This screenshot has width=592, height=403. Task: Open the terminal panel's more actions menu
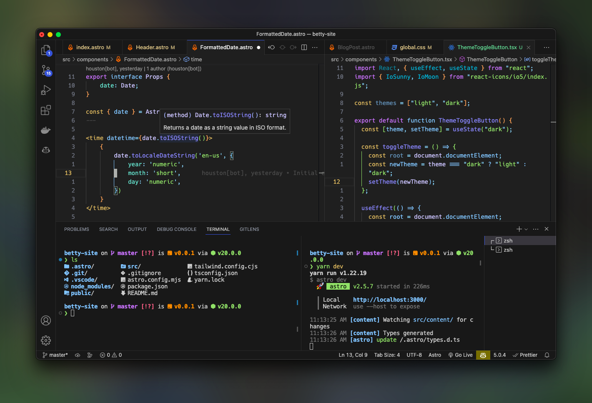pos(536,229)
